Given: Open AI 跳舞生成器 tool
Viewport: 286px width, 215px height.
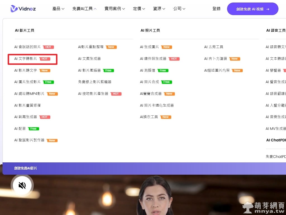Looking at the screenshot, I should 26,117.
